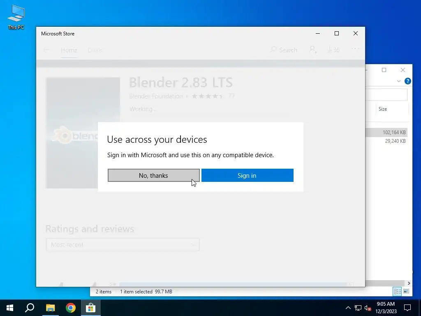Maximize the File Explorer window behind
The image size is (421, 316).
point(384,70)
